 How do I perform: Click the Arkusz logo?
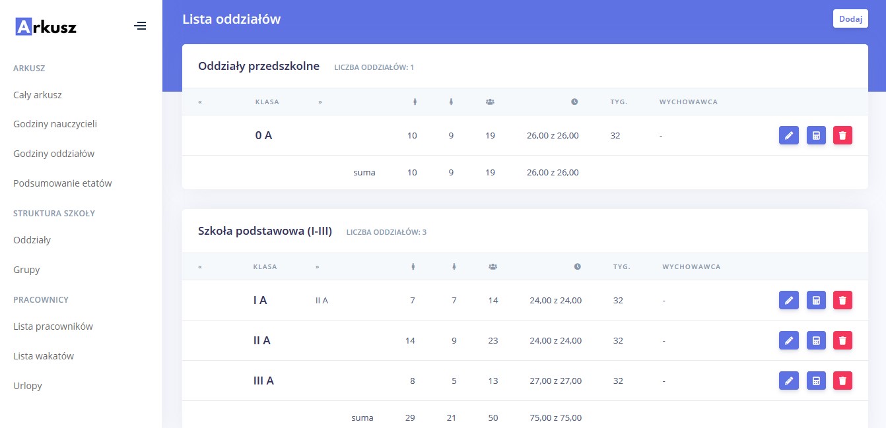pyautogui.click(x=46, y=26)
